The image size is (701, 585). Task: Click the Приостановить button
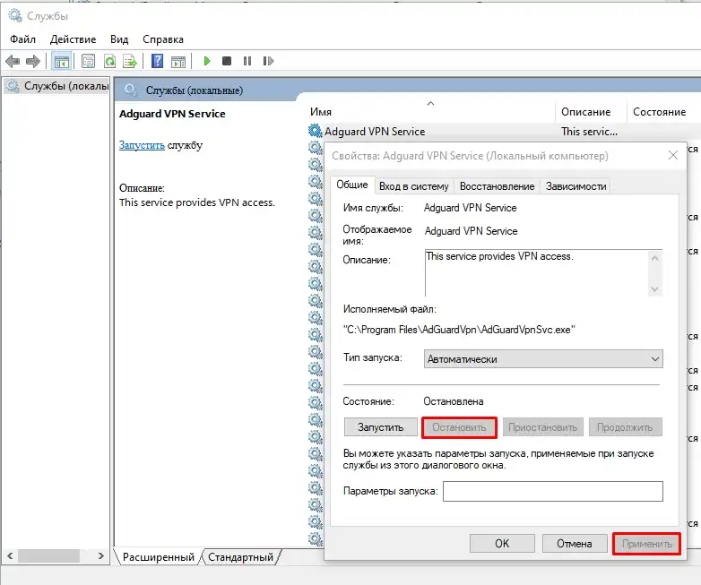[x=542, y=427]
